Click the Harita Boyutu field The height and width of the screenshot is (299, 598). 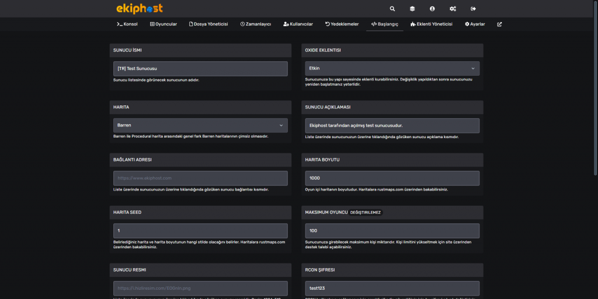point(392,178)
